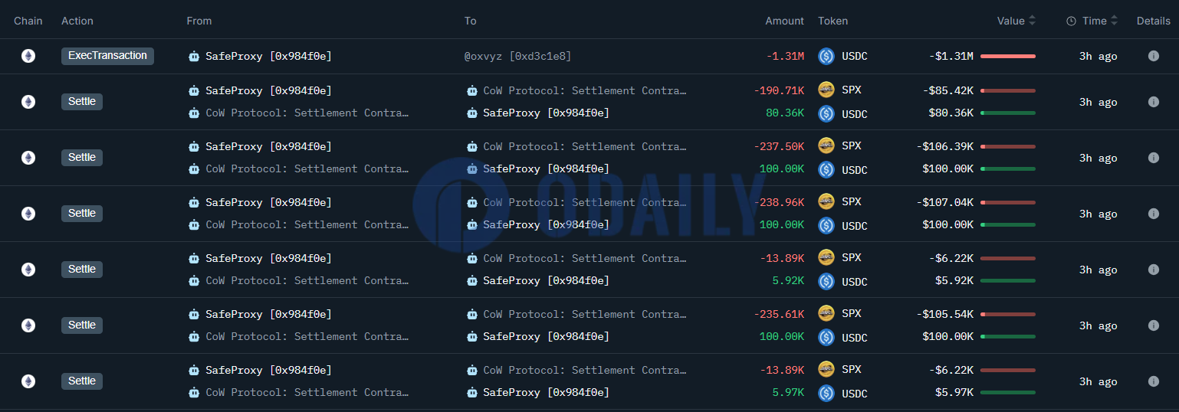Click robot icon of SafeProxy in ExecTransaction row

click(194, 57)
